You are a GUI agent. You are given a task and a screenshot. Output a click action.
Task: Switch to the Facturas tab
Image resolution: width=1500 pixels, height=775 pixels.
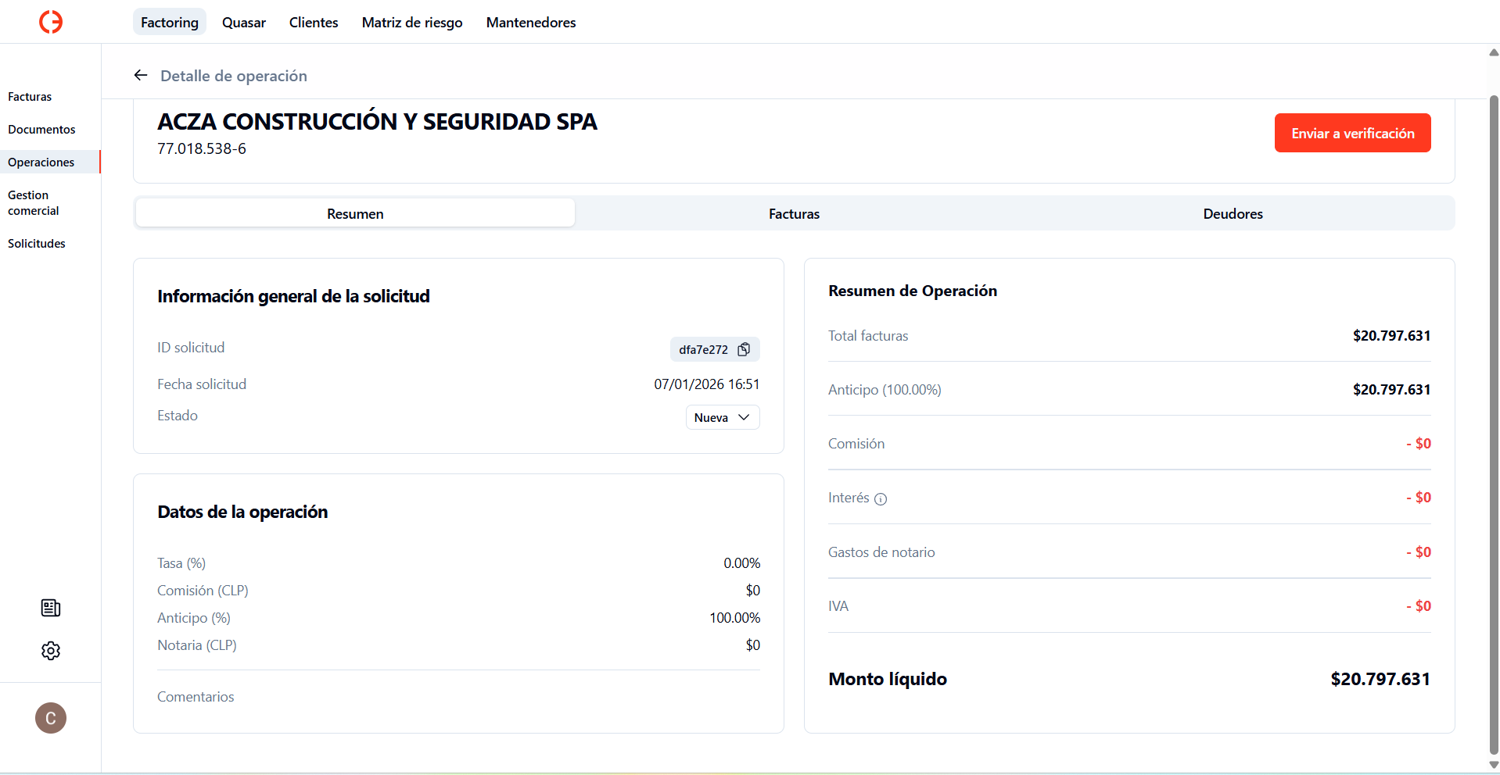click(794, 213)
